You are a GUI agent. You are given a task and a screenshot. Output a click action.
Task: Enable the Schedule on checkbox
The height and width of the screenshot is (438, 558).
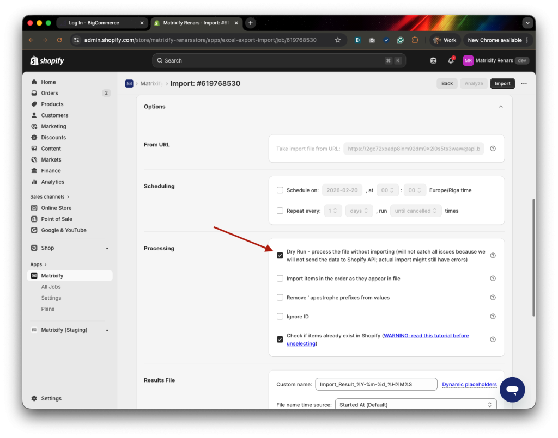[x=280, y=190]
